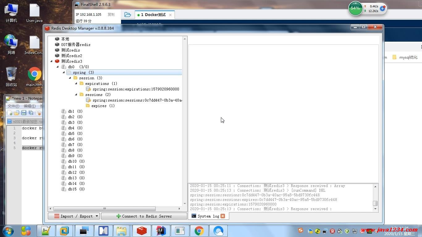Open Redis Desktop Manager in the taskbar
This screenshot has width=422, height=237.
[x=141, y=231]
